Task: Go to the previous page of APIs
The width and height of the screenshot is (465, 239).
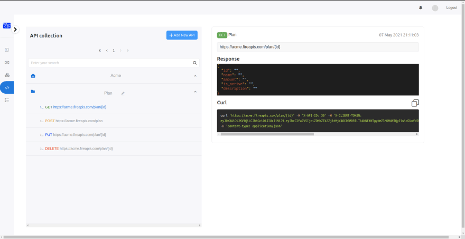Action: point(107,51)
